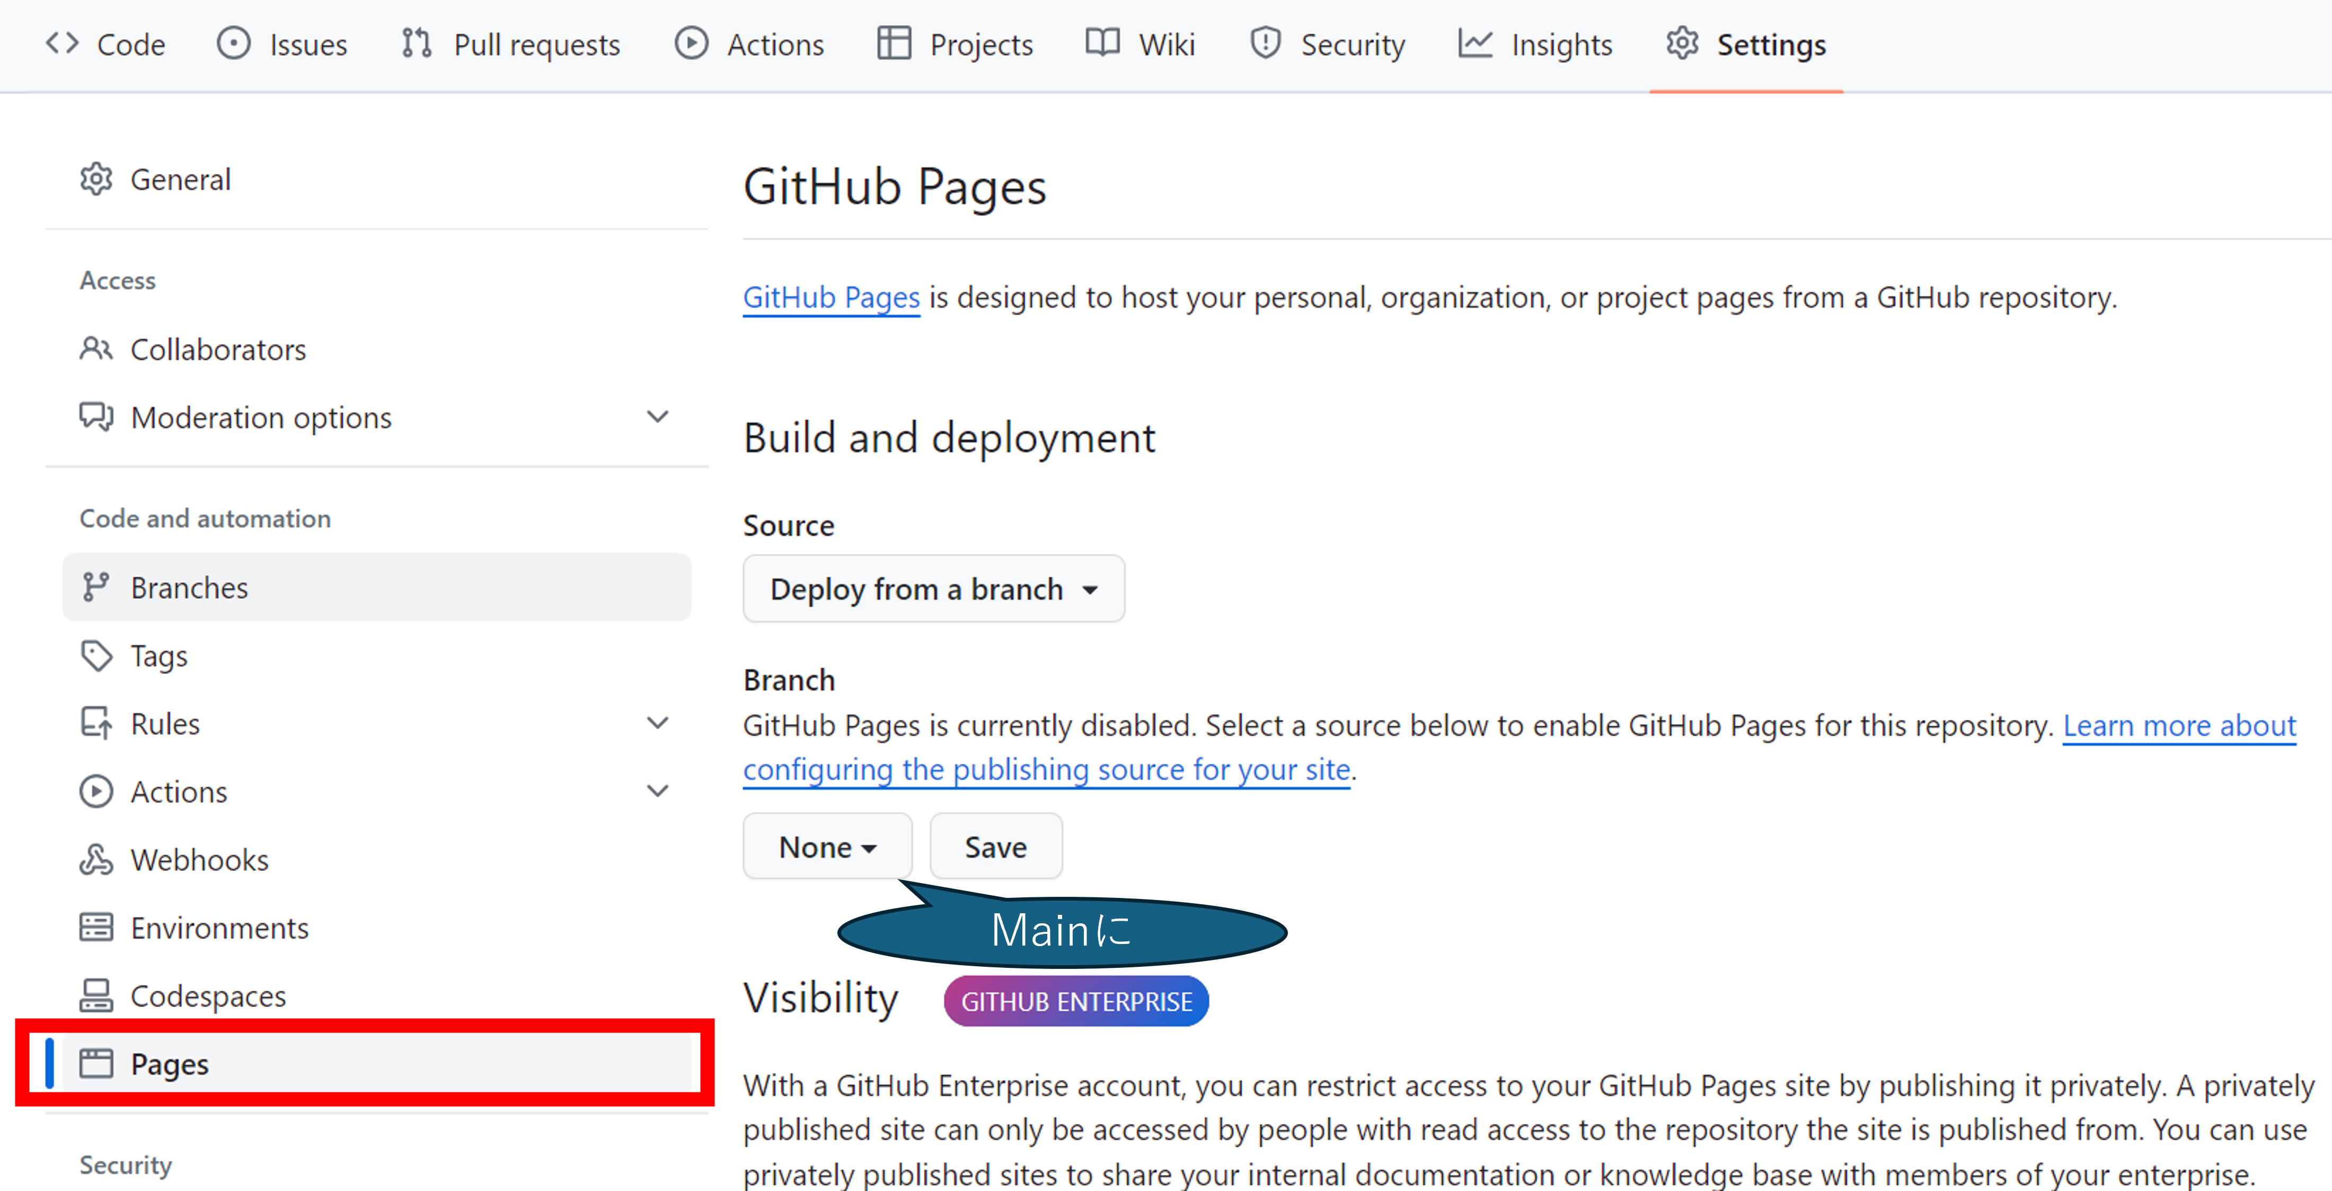Expand the Moderation options chevron
The image size is (2332, 1191).
tap(657, 416)
